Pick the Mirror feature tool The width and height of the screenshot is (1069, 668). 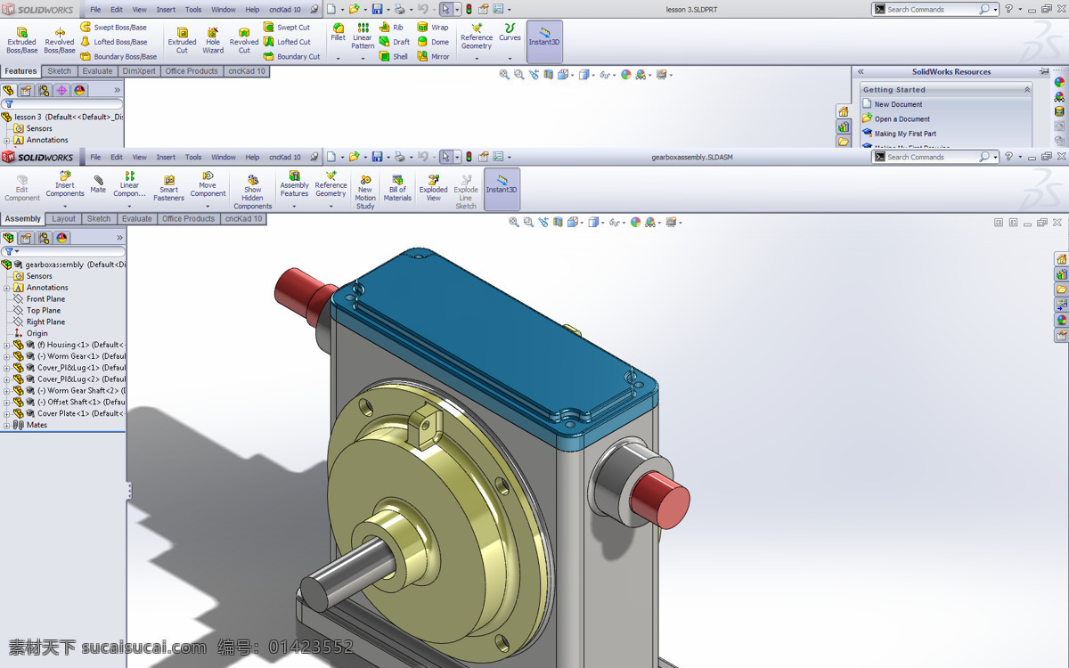(x=434, y=56)
